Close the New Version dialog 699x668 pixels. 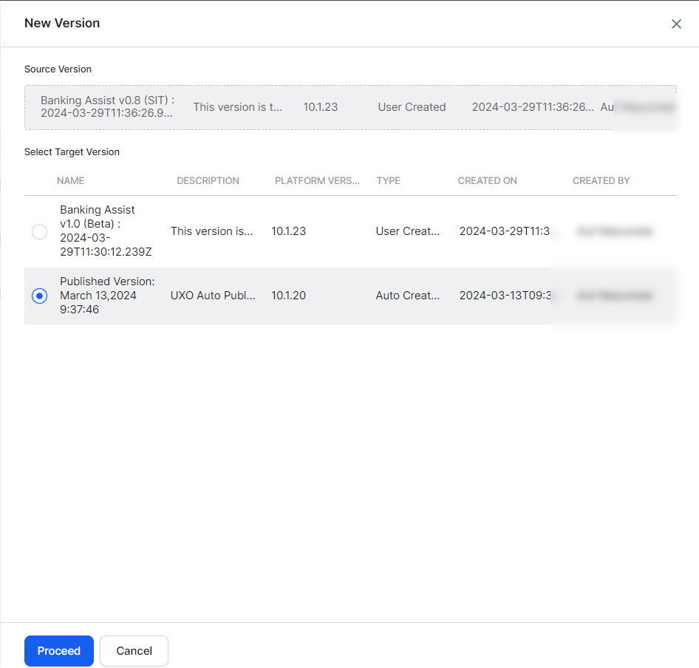point(676,24)
